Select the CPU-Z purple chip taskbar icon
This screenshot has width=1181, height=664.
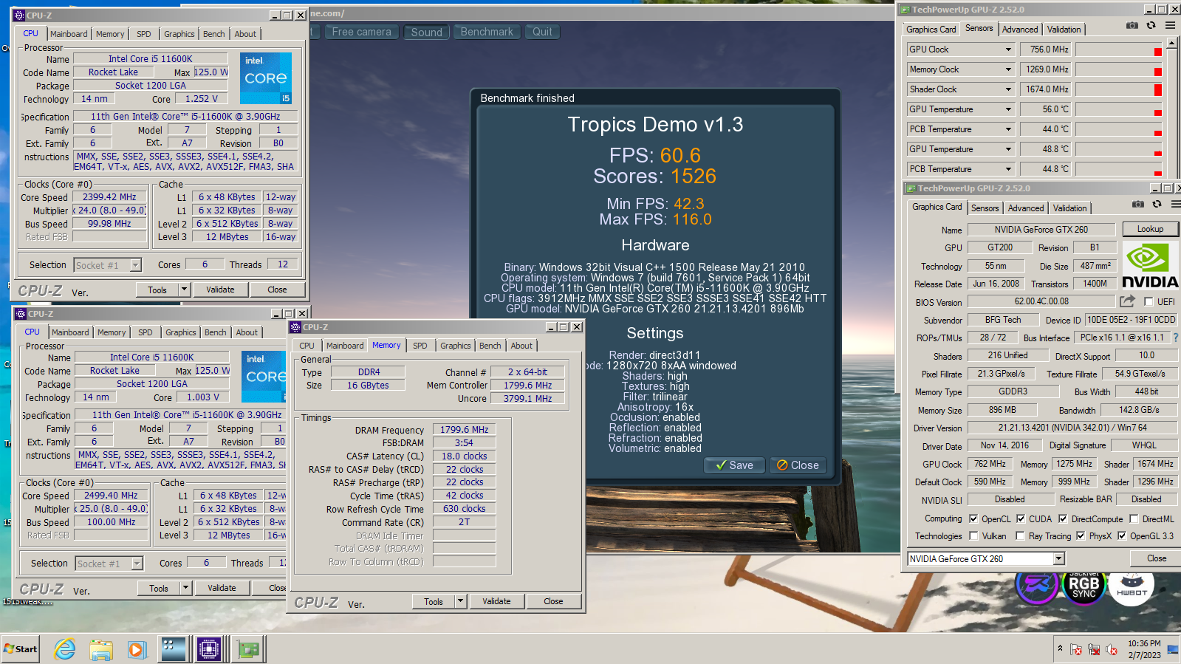[209, 649]
